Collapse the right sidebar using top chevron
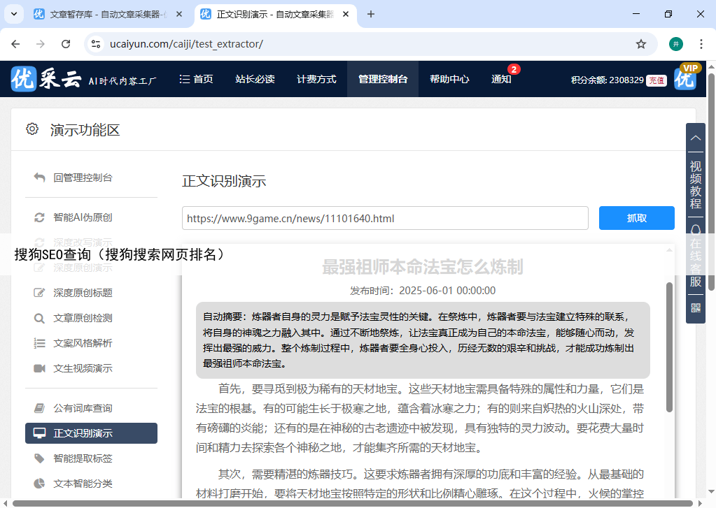The height and width of the screenshot is (508, 716). pyautogui.click(x=695, y=138)
